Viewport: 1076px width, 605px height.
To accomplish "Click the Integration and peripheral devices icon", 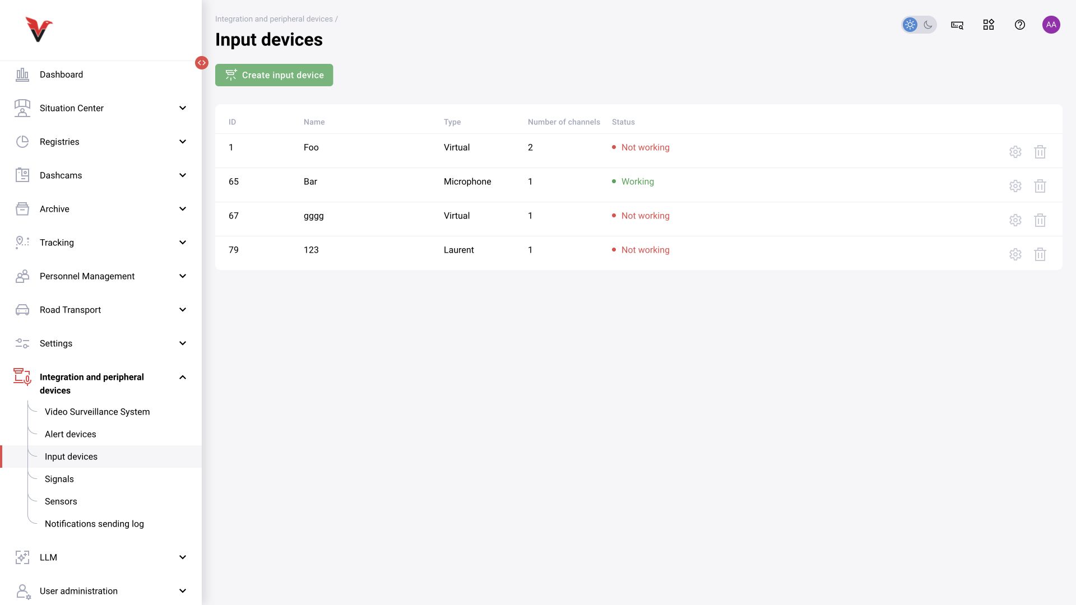I will [22, 377].
